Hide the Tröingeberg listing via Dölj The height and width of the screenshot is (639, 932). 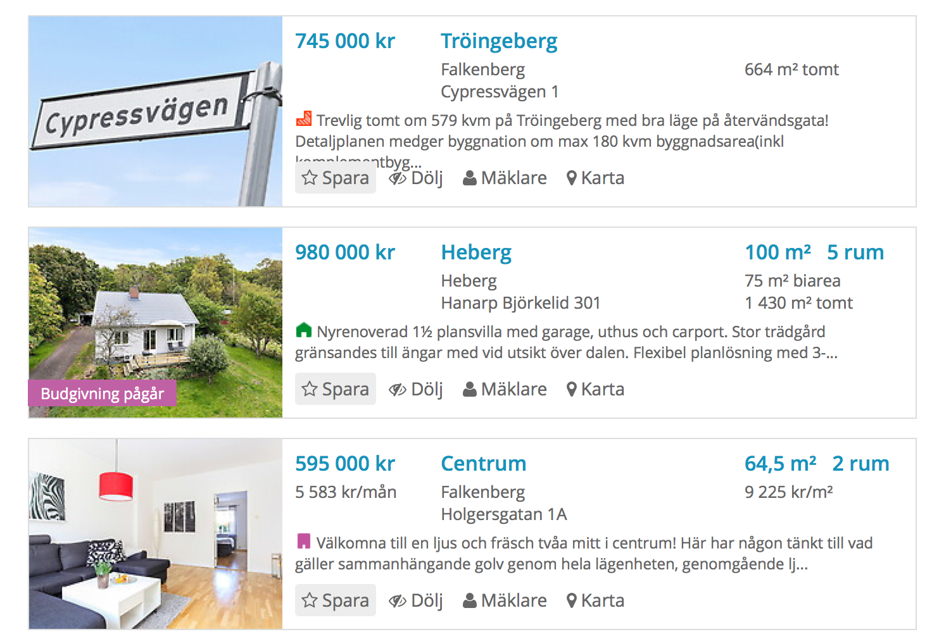tap(416, 178)
